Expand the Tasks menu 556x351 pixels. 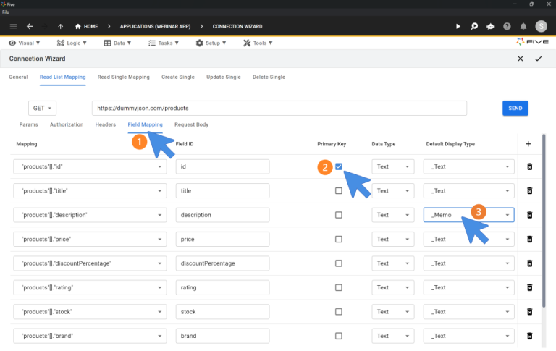pos(163,43)
